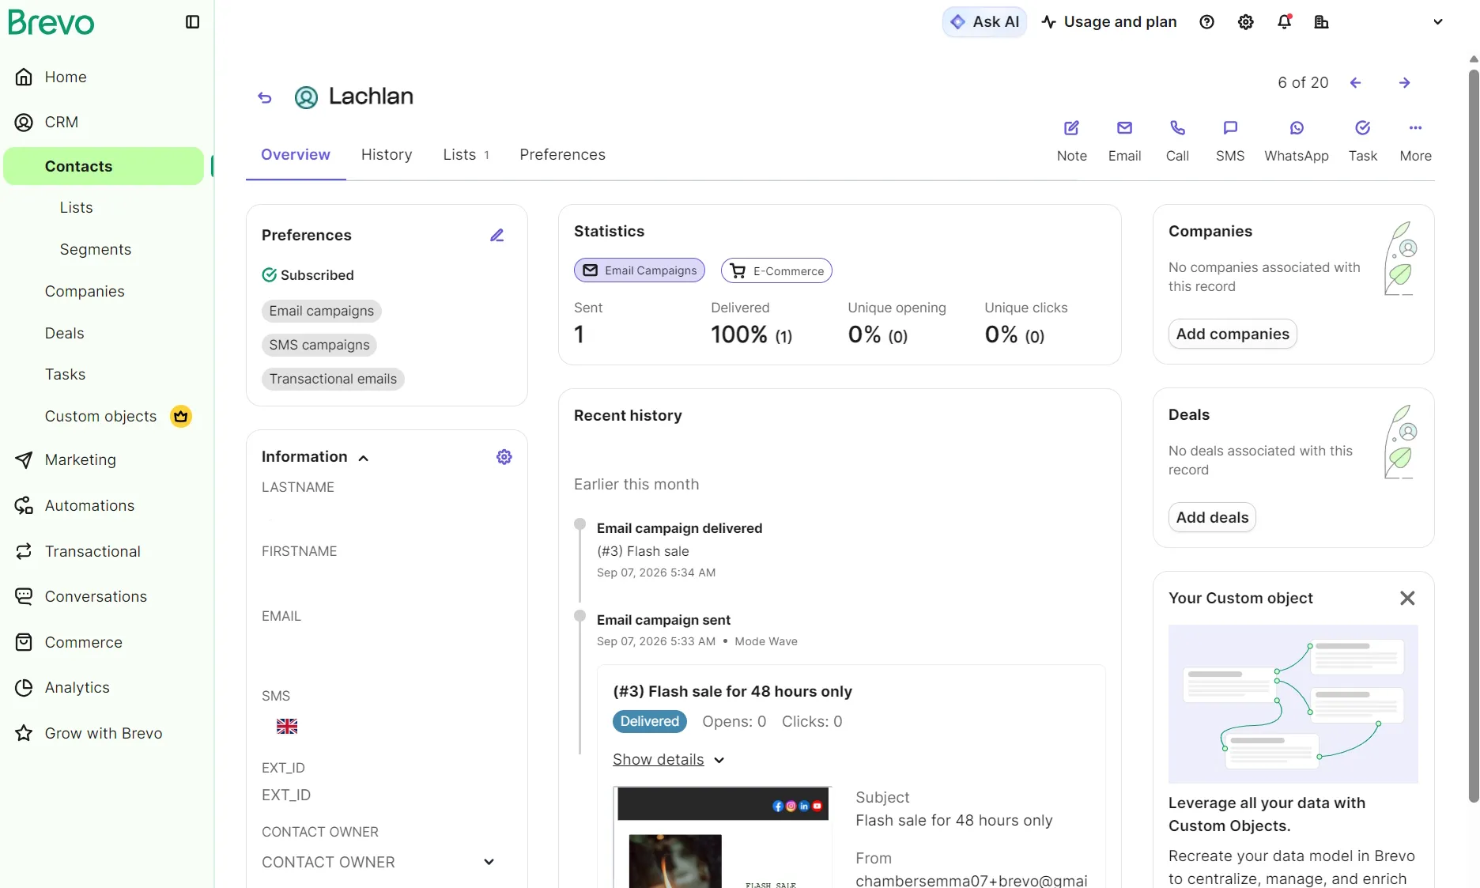The image size is (1480, 888).
Task: Open the account dropdown chevron
Action: coord(1438,22)
